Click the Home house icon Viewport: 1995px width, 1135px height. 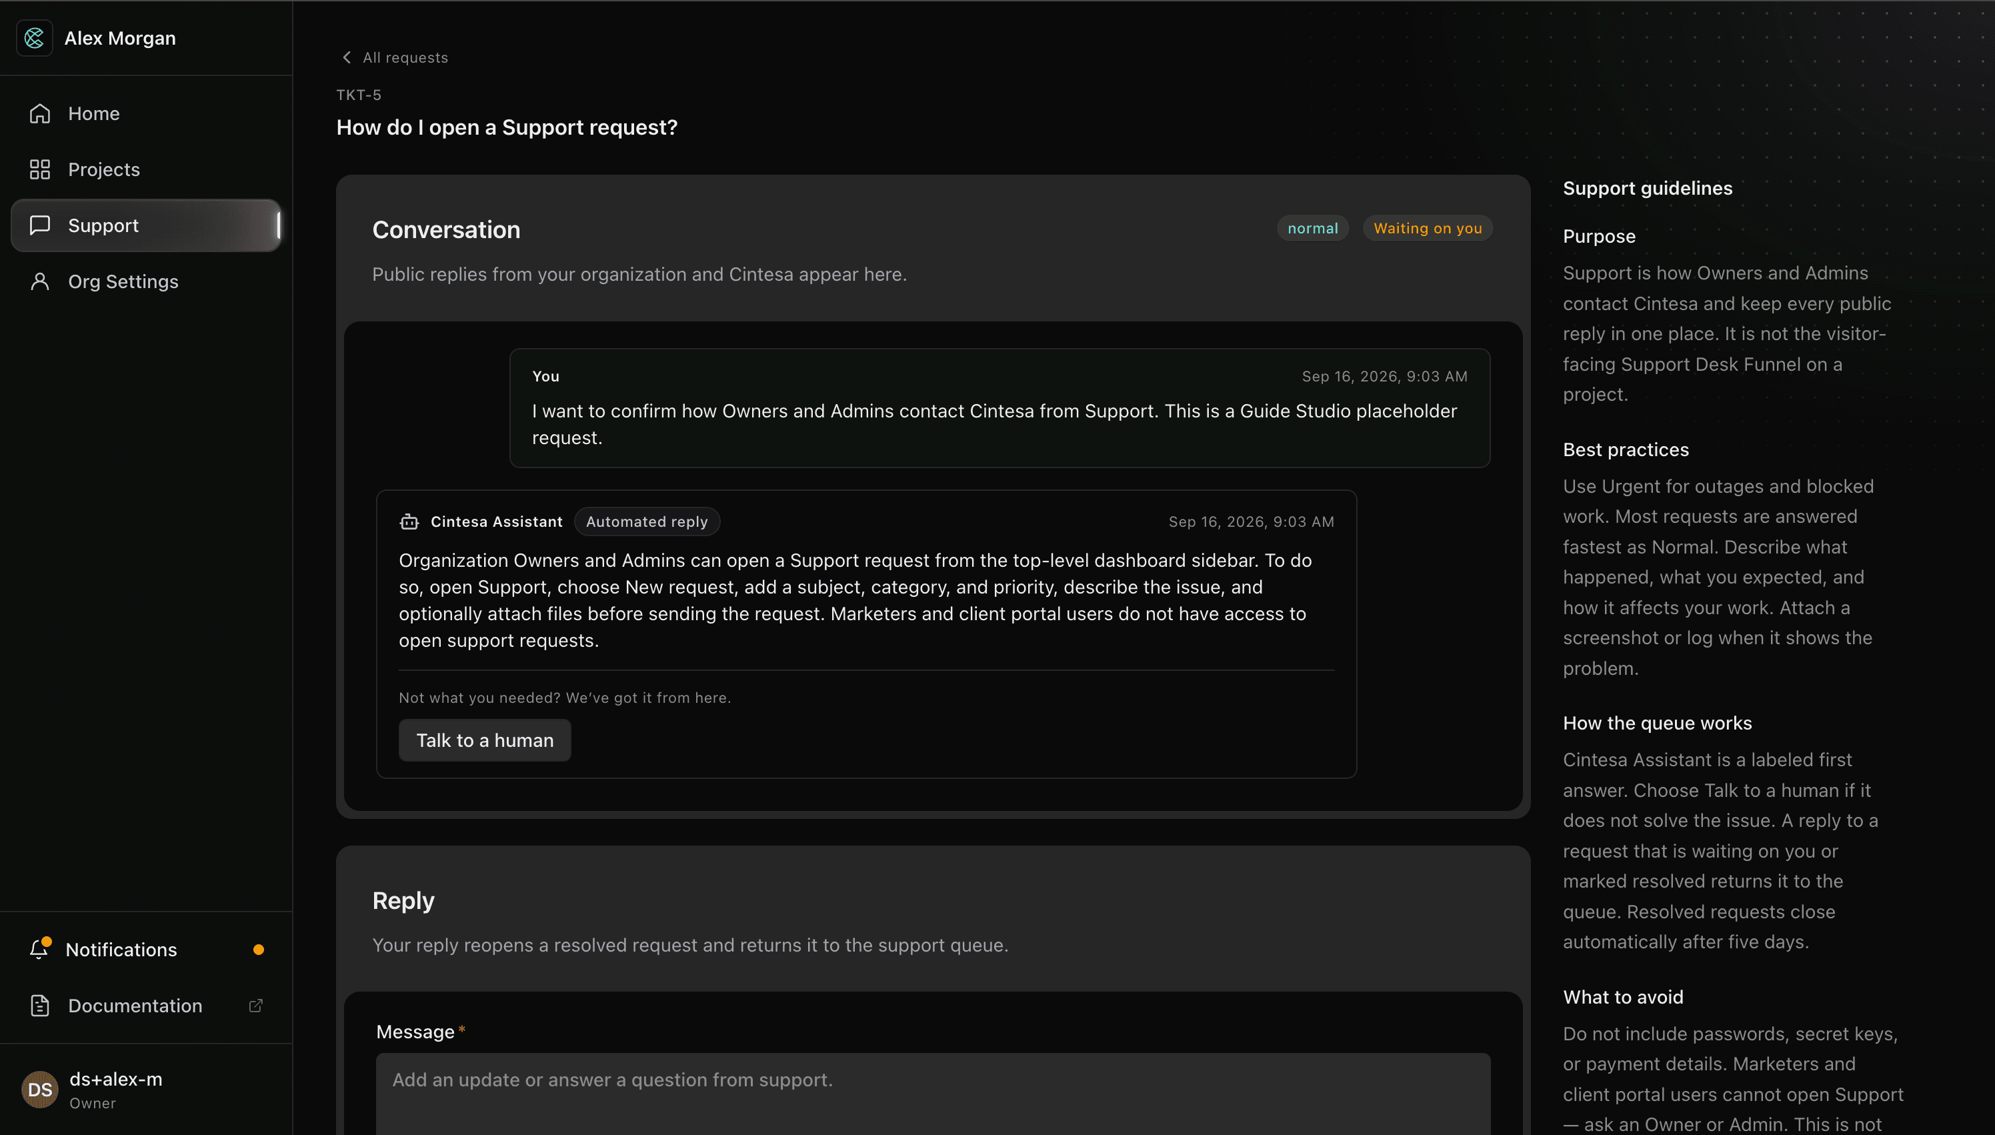point(40,114)
